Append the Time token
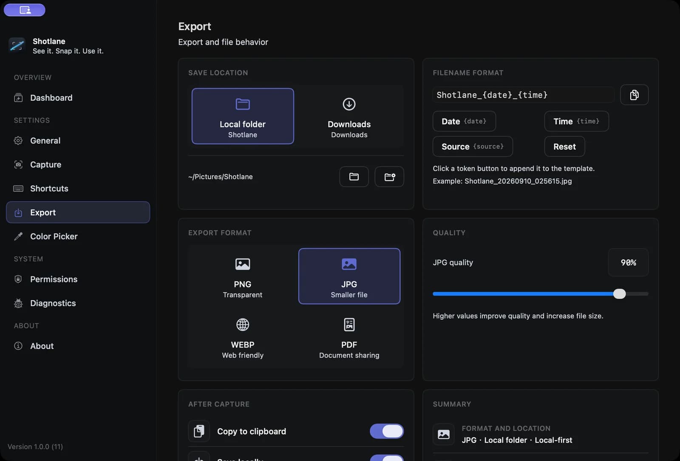The height and width of the screenshot is (461, 680). pos(576,121)
